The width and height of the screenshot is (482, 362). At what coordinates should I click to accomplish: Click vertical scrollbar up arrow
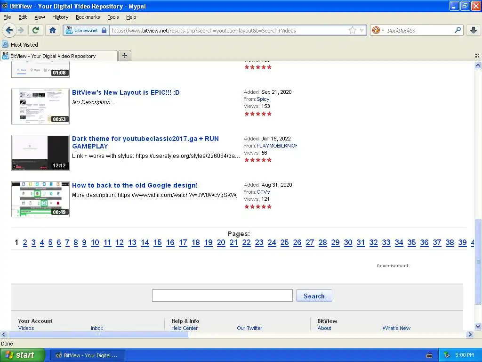coord(478,65)
